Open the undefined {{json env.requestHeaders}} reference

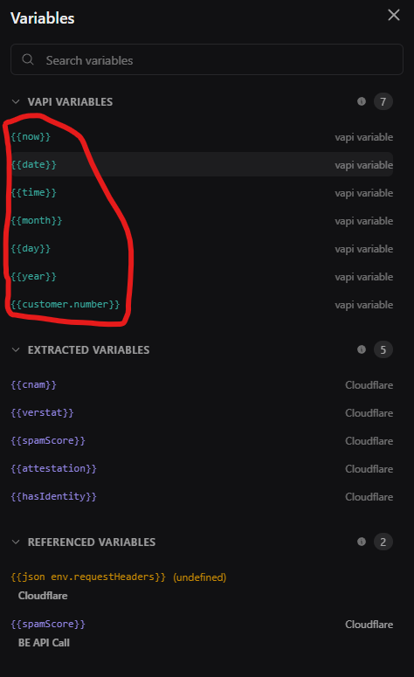click(x=88, y=577)
